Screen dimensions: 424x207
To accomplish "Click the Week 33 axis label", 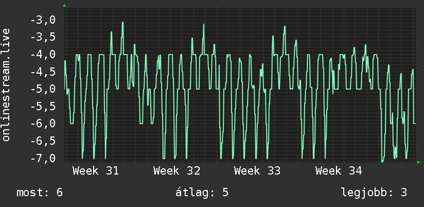I will 257,171.
